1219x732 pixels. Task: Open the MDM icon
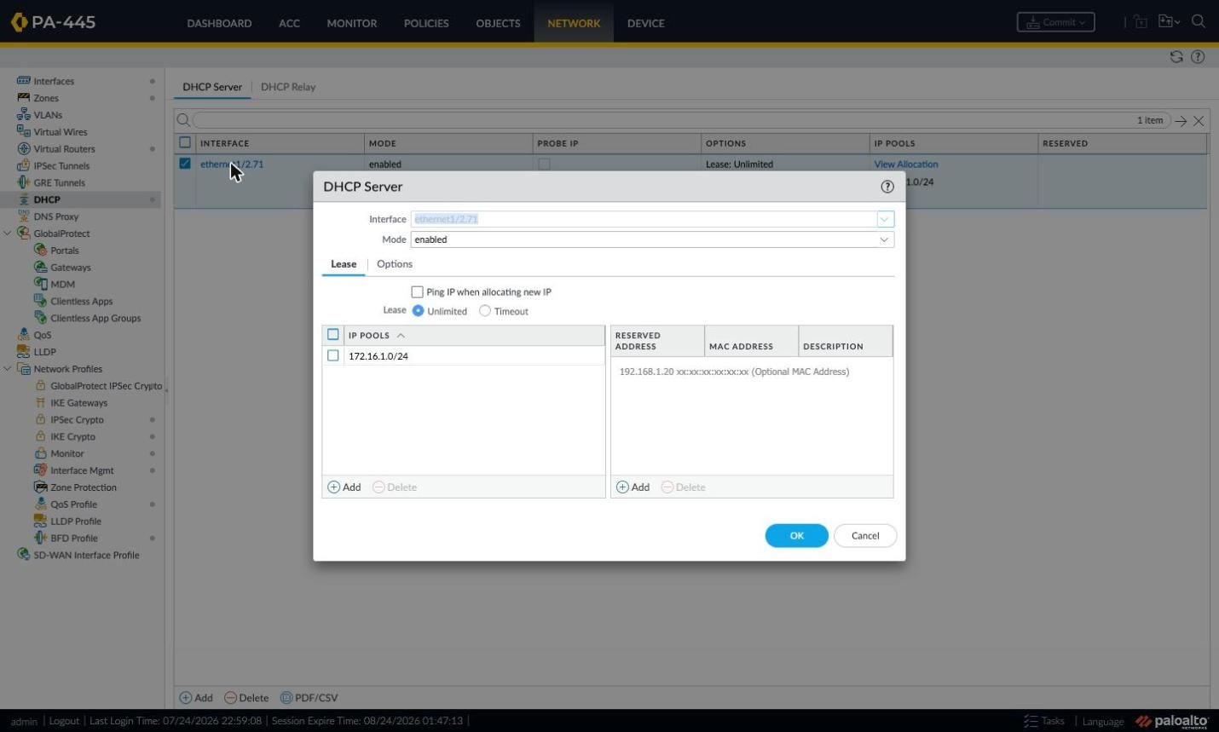(x=40, y=284)
